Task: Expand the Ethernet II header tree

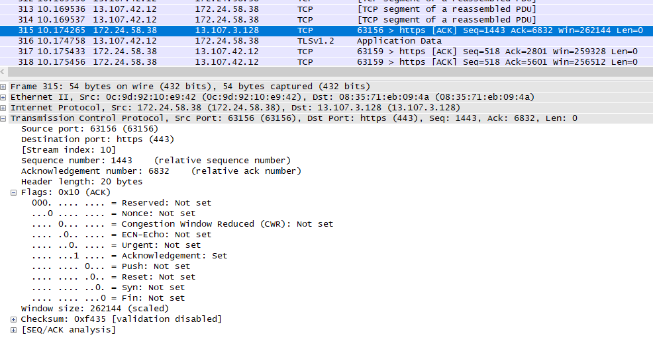Action: click(x=4, y=97)
